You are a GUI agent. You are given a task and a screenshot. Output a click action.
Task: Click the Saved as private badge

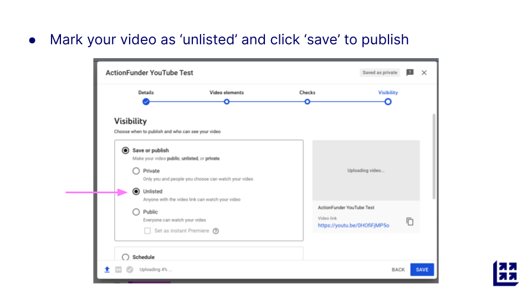(x=380, y=73)
